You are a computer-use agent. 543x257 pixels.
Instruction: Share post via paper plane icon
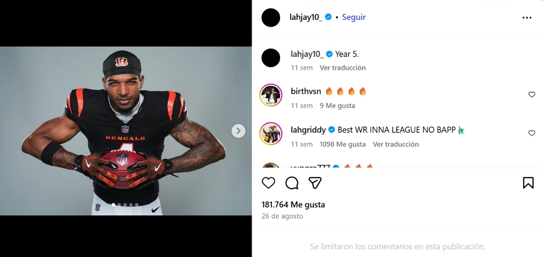(315, 182)
